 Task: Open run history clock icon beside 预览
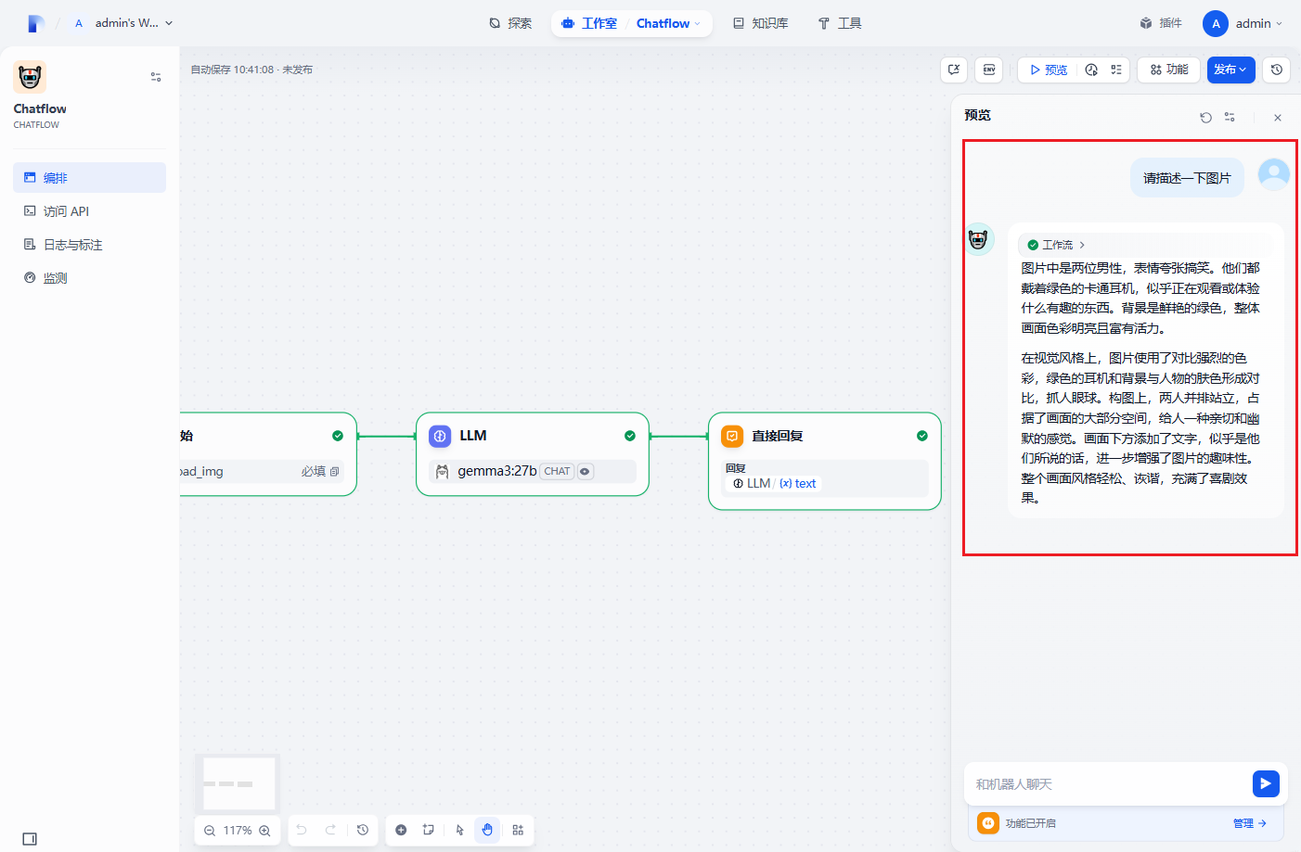click(x=1091, y=70)
